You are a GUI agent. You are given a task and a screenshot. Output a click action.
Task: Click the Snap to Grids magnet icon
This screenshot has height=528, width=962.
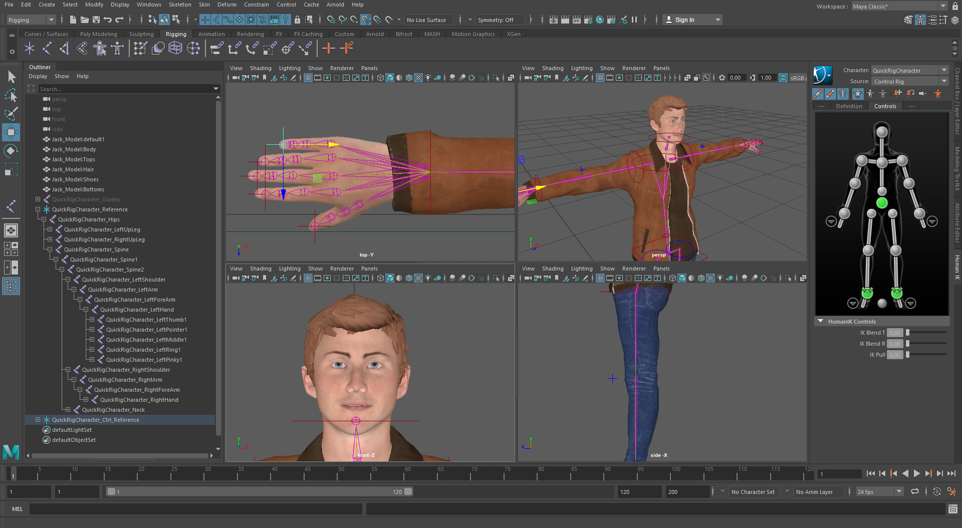(x=330, y=20)
